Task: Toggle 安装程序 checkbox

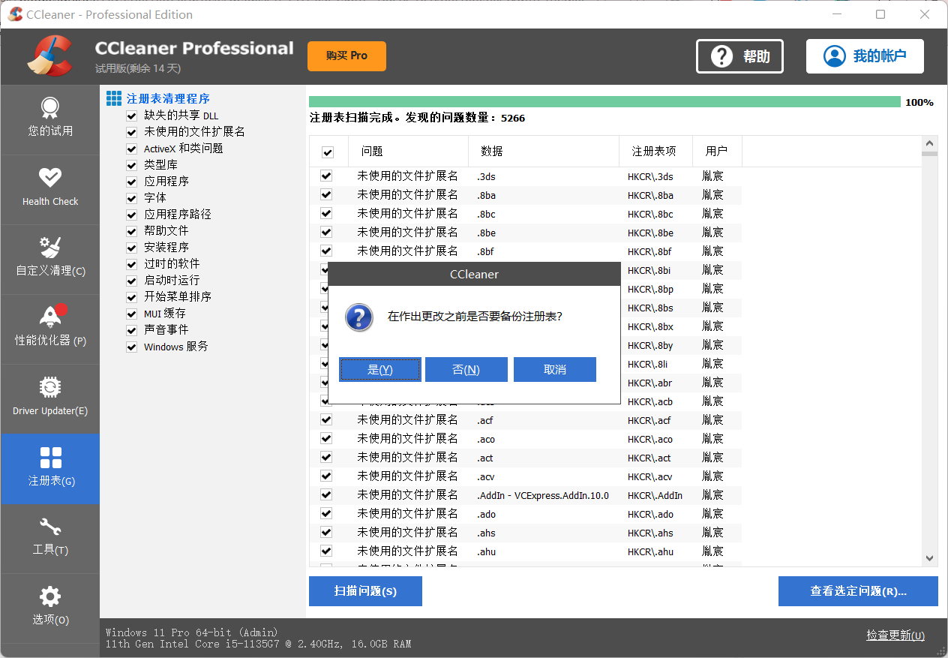Action: tap(131, 248)
